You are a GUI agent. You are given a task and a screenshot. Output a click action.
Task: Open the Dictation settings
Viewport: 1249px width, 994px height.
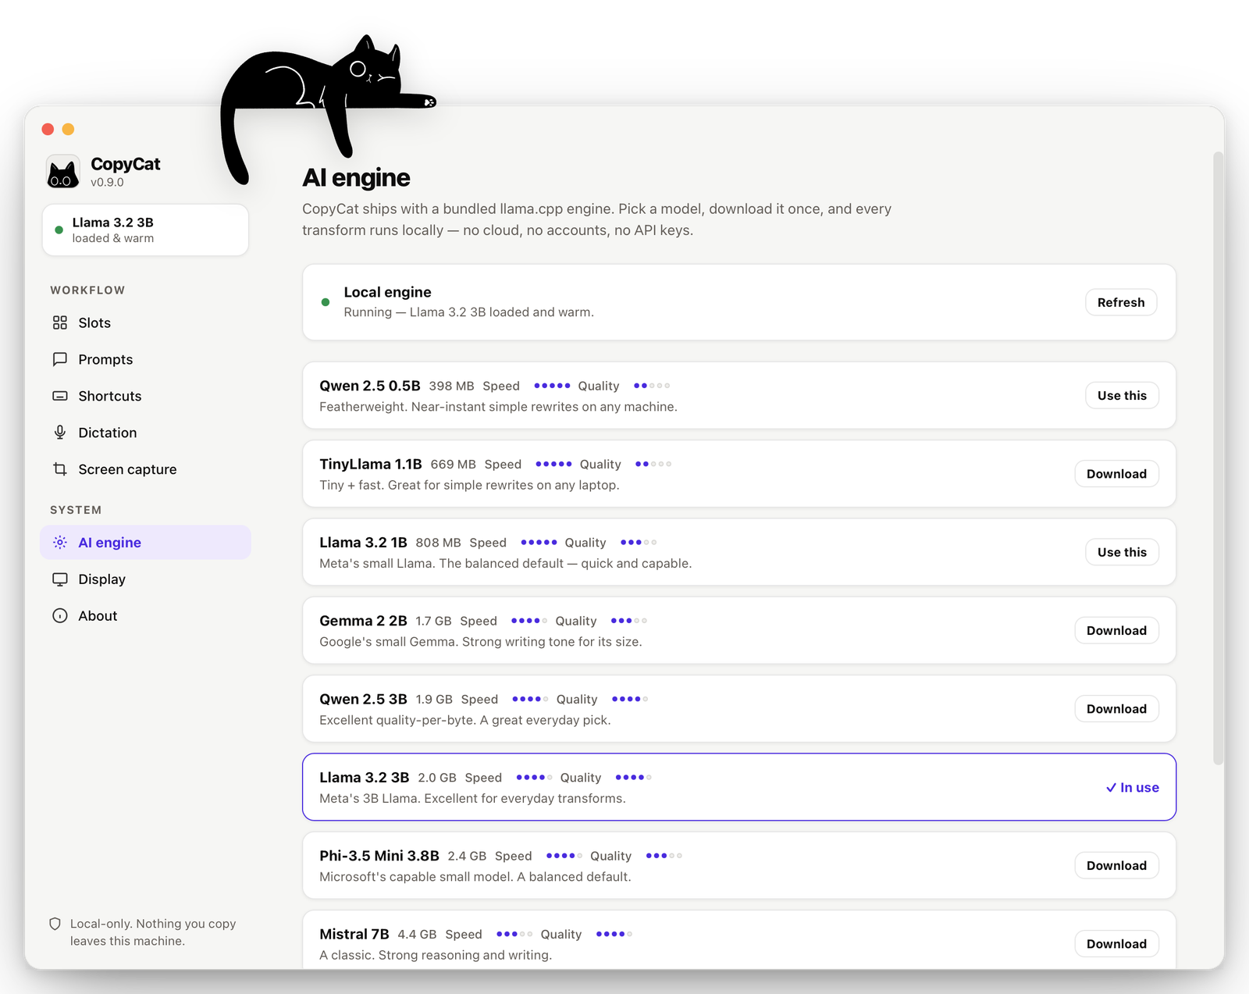[x=145, y=433]
